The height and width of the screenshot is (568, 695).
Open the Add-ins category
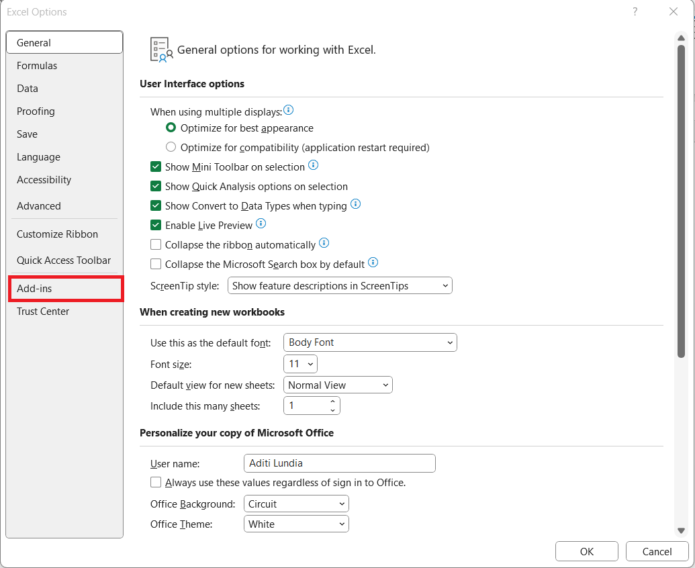tap(66, 289)
